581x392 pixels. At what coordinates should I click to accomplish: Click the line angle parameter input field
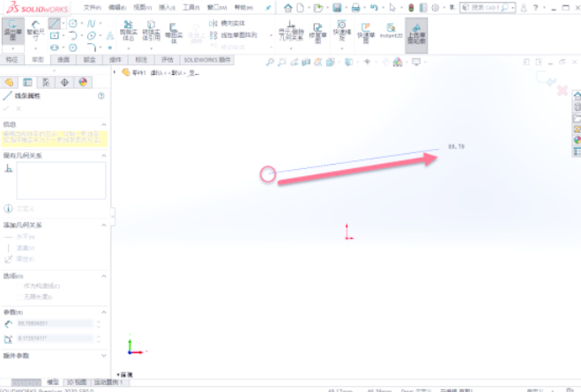coord(55,338)
